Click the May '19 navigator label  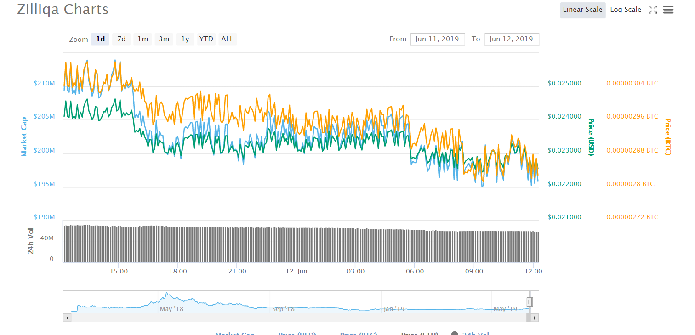tap(505, 309)
